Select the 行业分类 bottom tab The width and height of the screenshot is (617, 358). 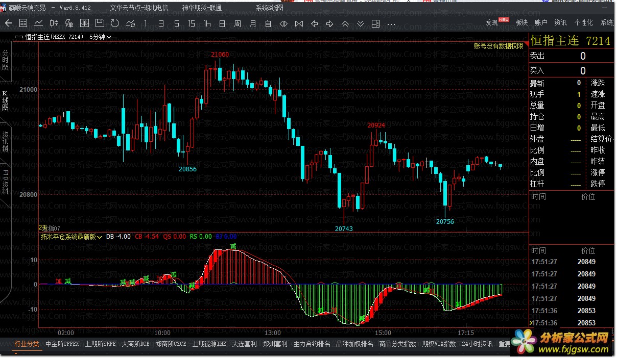tap(27, 344)
